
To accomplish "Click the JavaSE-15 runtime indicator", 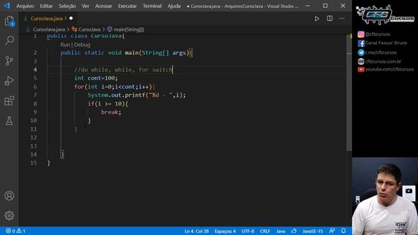I will click(312, 231).
